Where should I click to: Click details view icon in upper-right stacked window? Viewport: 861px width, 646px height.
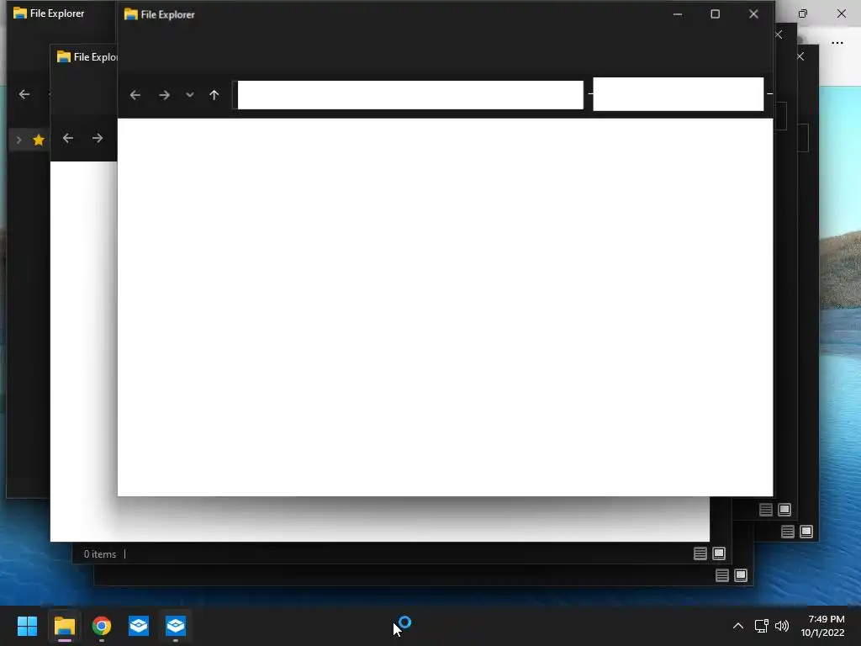click(766, 510)
